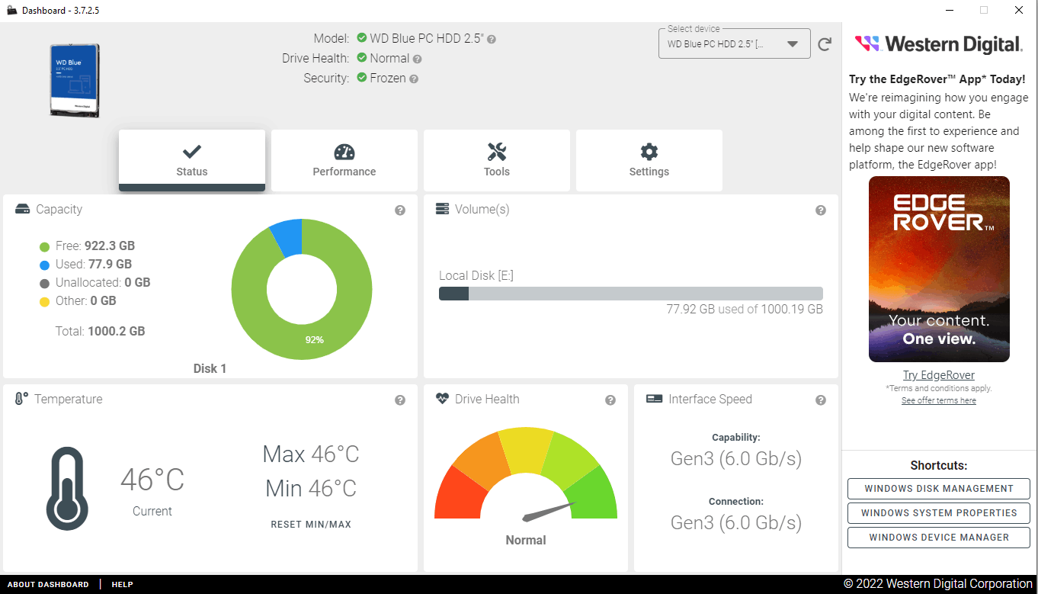Click the green check beside Model
Image resolution: width=1038 pixels, height=594 pixels.
tap(362, 38)
